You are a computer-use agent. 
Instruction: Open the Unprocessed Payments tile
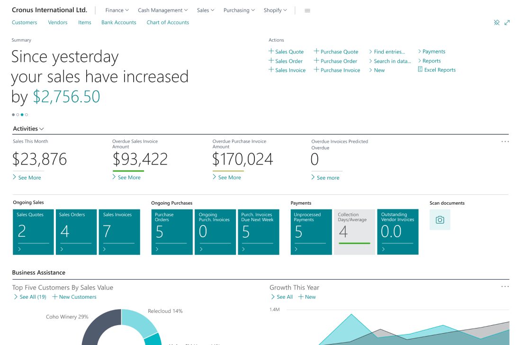(x=311, y=232)
